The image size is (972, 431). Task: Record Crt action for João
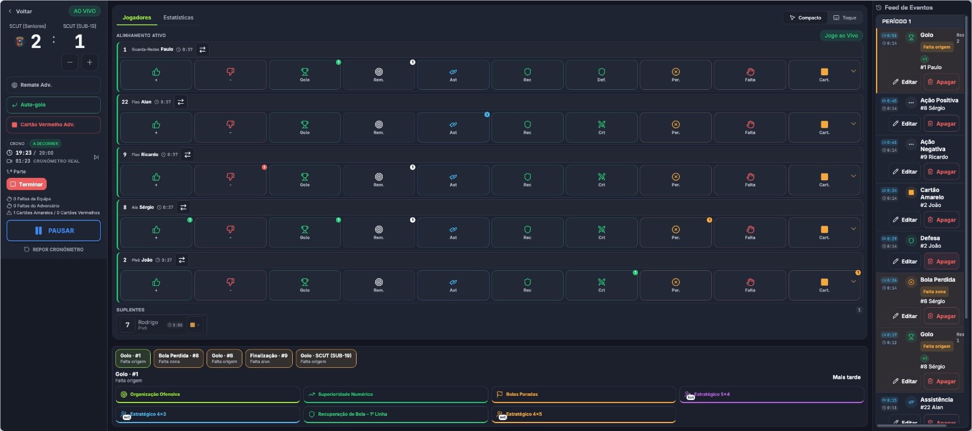pyautogui.click(x=601, y=285)
